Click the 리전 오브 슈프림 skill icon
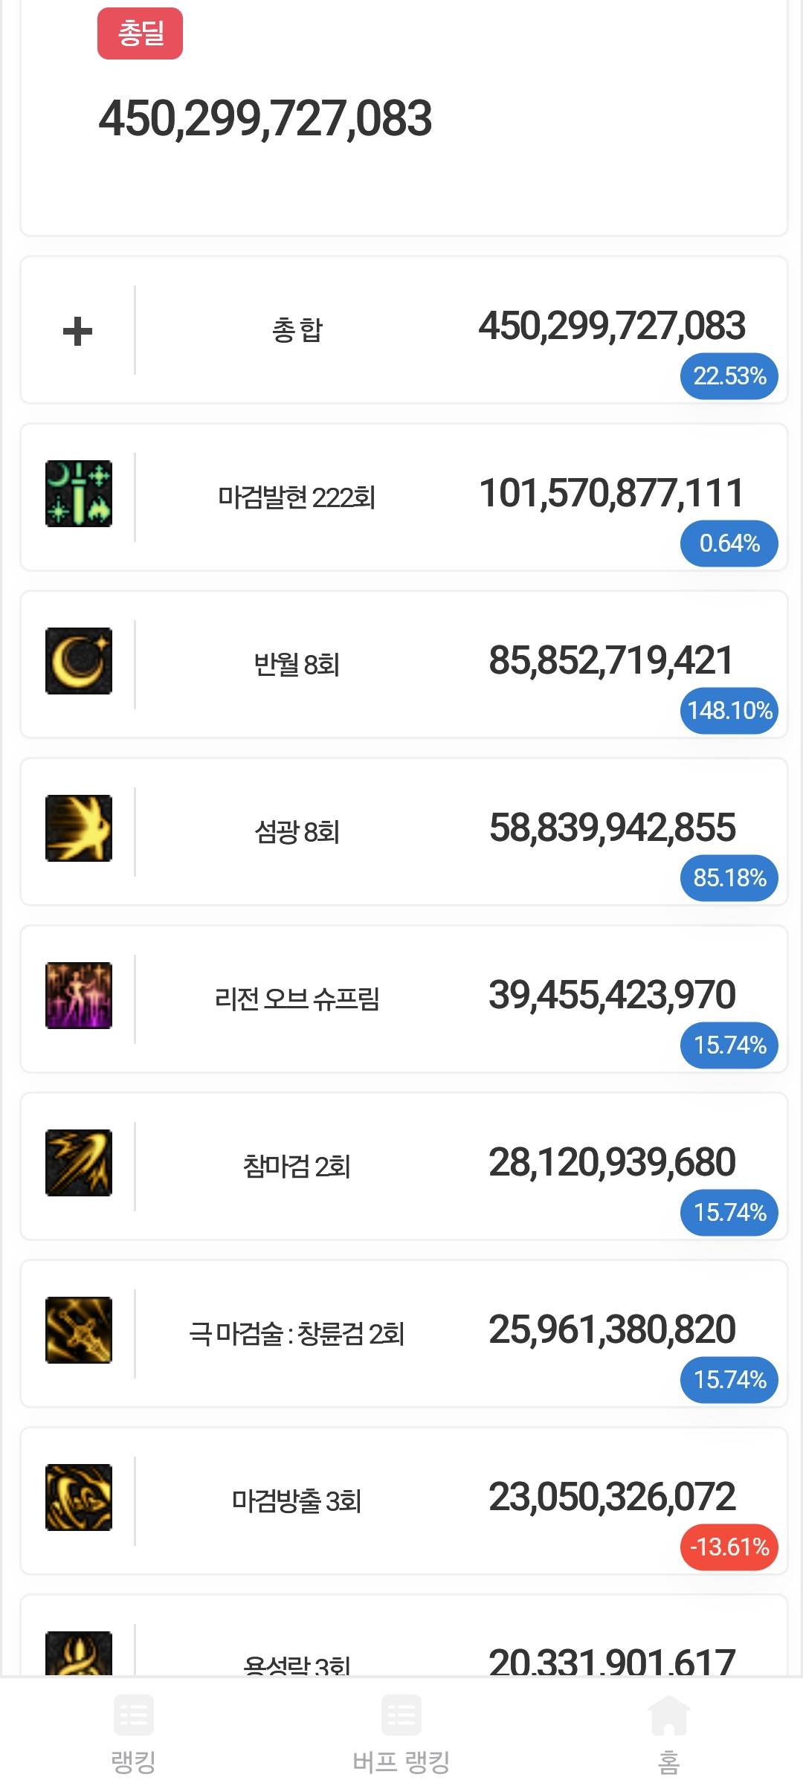This screenshot has width=803, height=1786. point(79,996)
